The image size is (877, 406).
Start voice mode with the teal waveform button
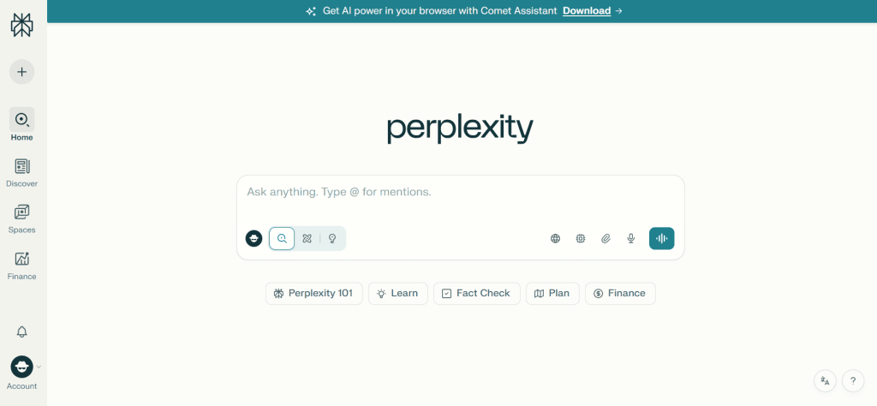[x=661, y=238]
